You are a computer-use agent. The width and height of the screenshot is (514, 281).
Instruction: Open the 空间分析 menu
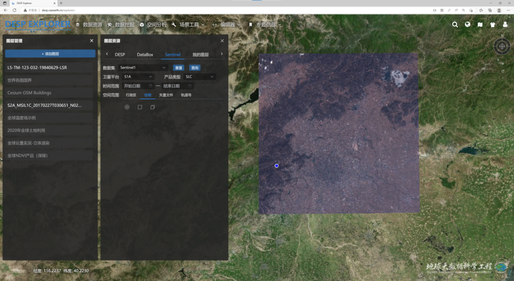tap(153, 25)
